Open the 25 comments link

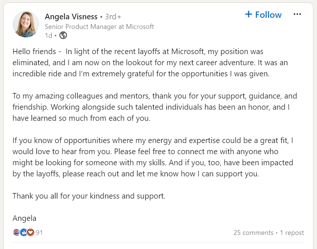click(253, 233)
